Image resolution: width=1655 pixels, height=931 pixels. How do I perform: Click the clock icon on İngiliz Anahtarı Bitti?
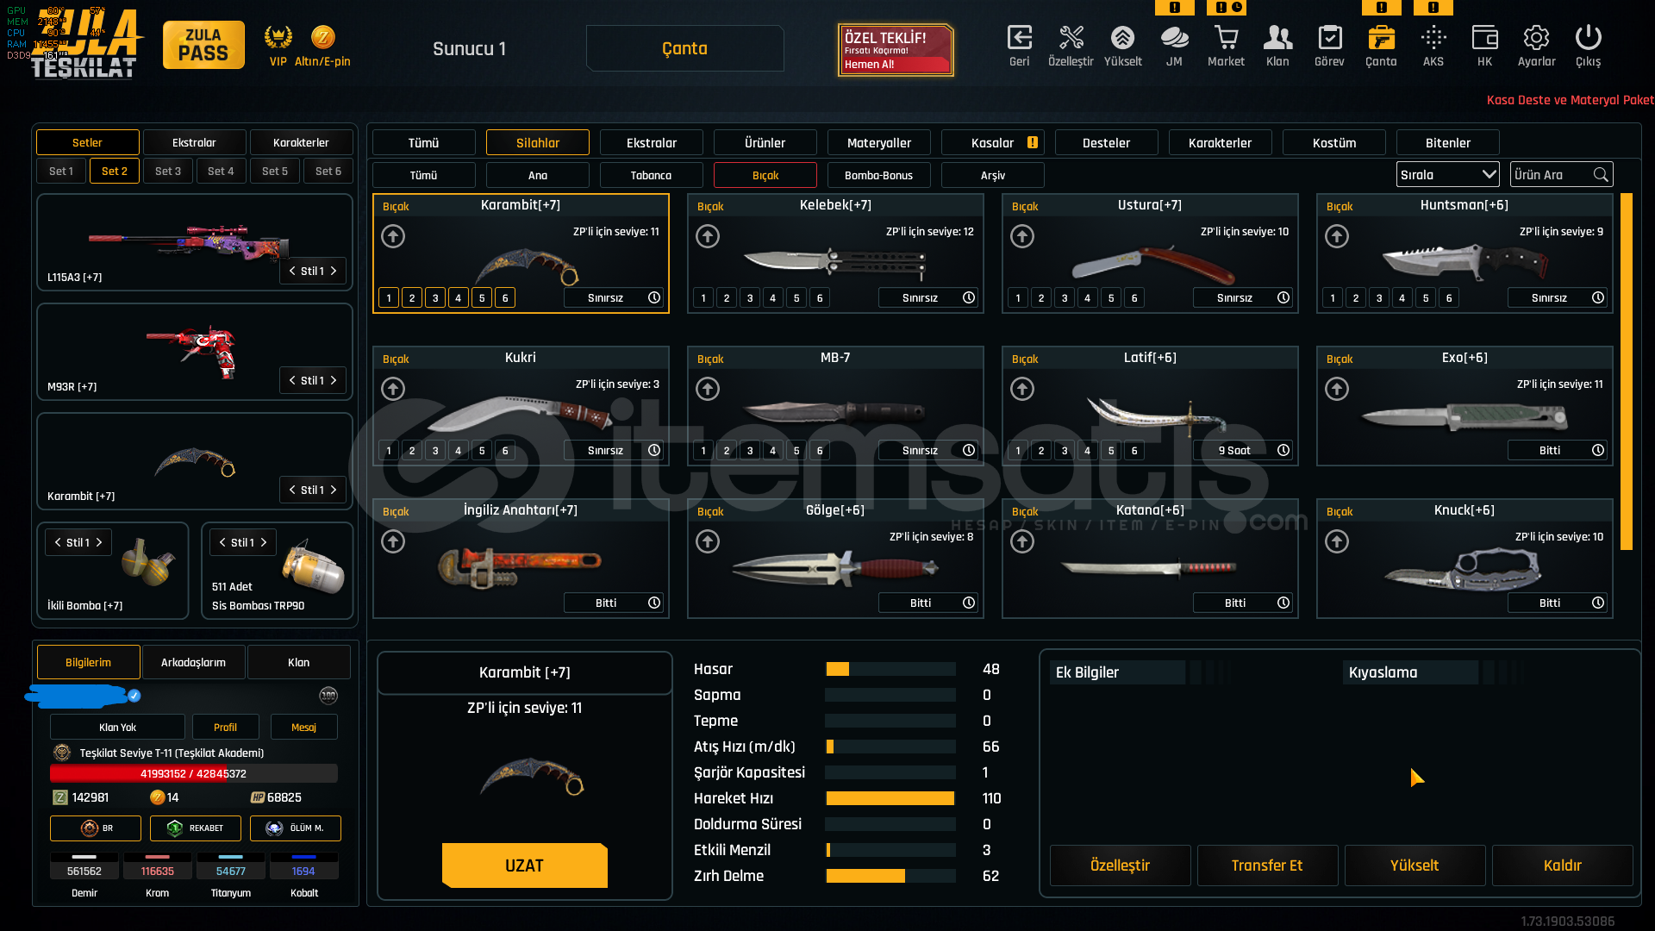pos(654,603)
